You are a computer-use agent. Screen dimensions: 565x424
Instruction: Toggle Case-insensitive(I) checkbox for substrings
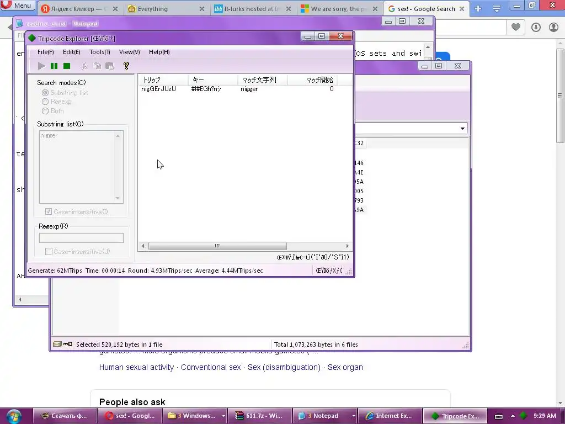[49, 211]
